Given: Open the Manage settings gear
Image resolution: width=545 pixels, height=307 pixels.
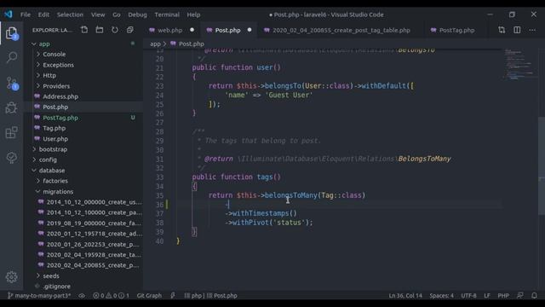Looking at the screenshot, I should tap(11, 277).
